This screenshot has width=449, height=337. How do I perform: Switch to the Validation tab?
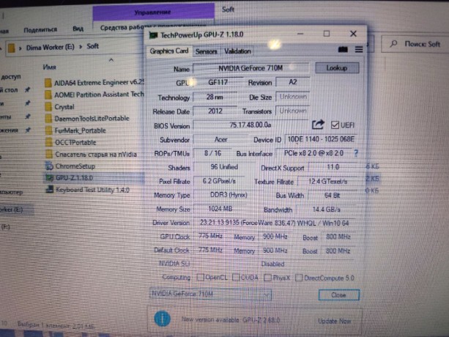tap(237, 51)
